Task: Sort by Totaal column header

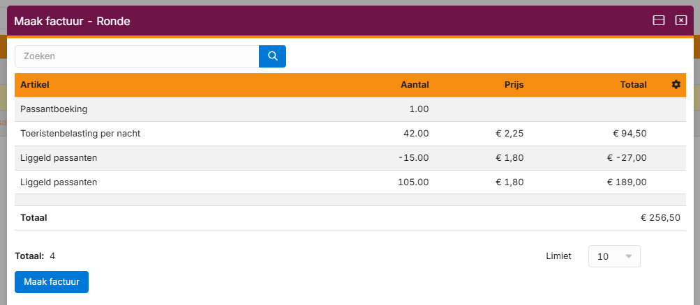Action: pos(633,85)
